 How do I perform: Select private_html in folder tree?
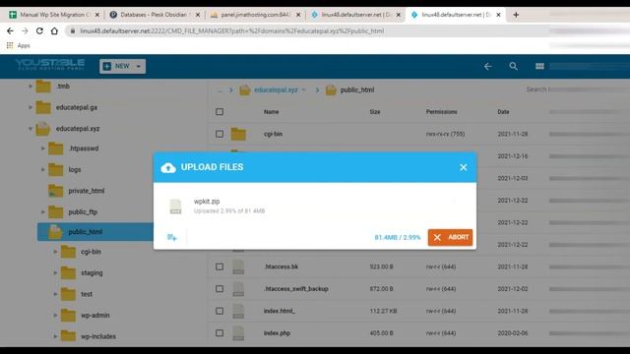(86, 191)
